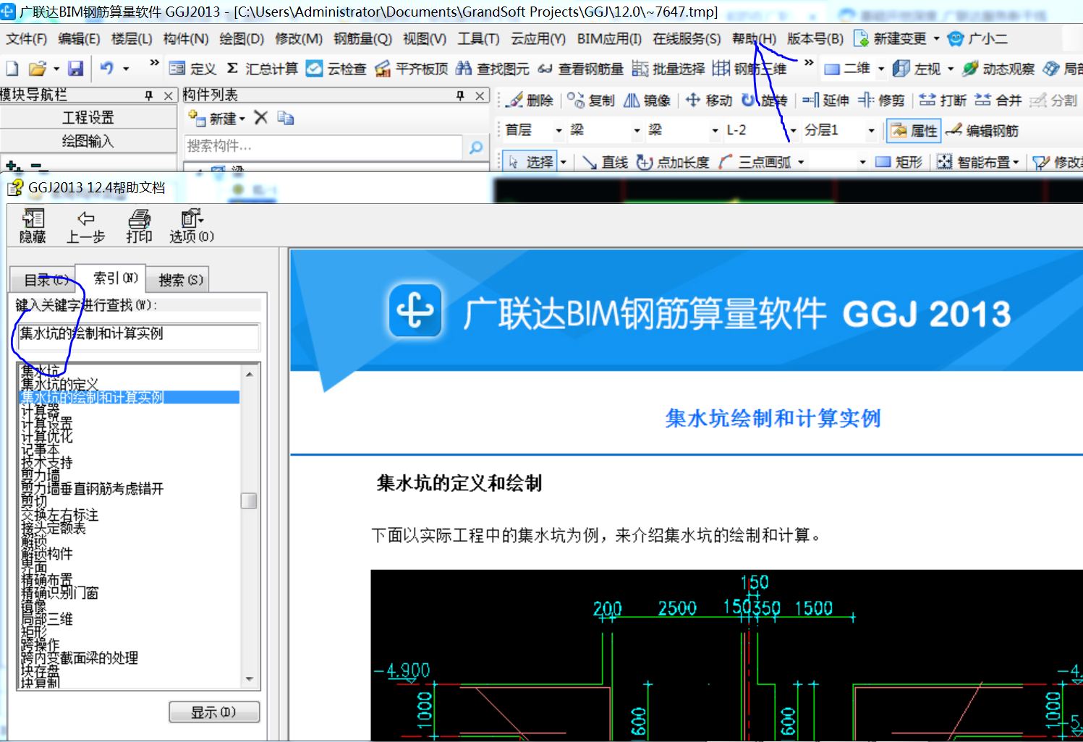Use 合并 merge tool

coord(998,100)
